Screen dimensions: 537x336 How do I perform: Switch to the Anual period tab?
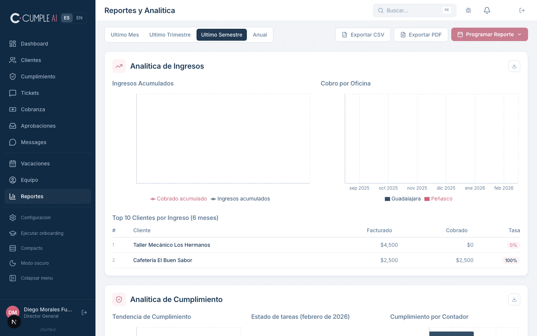pos(260,35)
